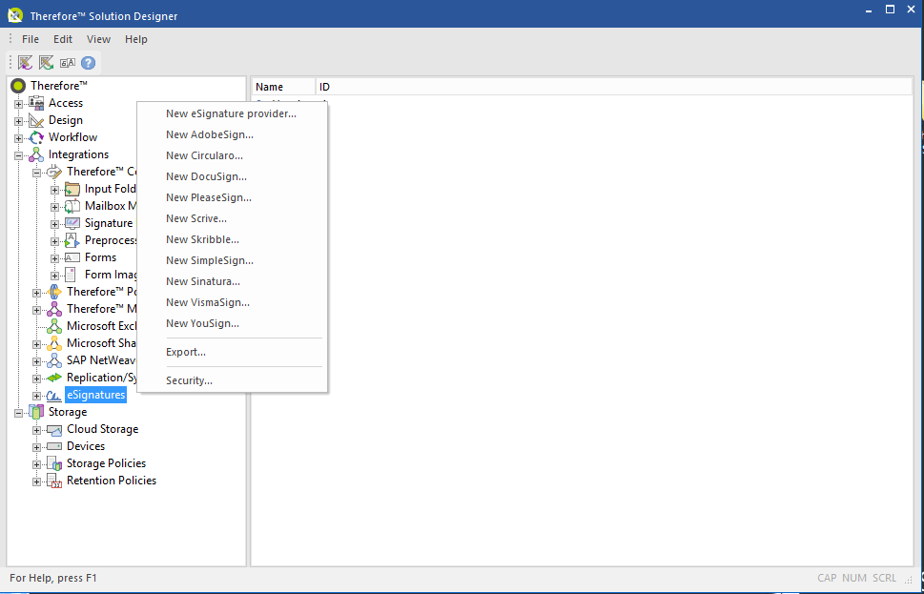Click the Devices node icon
The width and height of the screenshot is (924, 594).
54,446
